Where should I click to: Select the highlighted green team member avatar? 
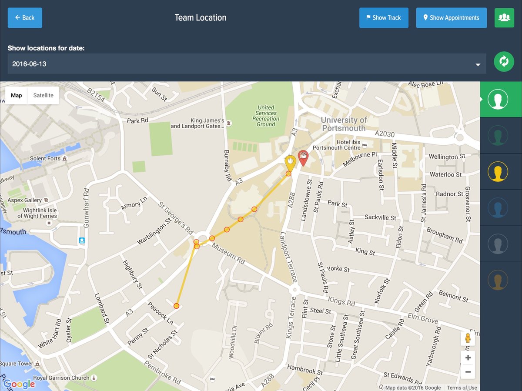click(x=499, y=99)
